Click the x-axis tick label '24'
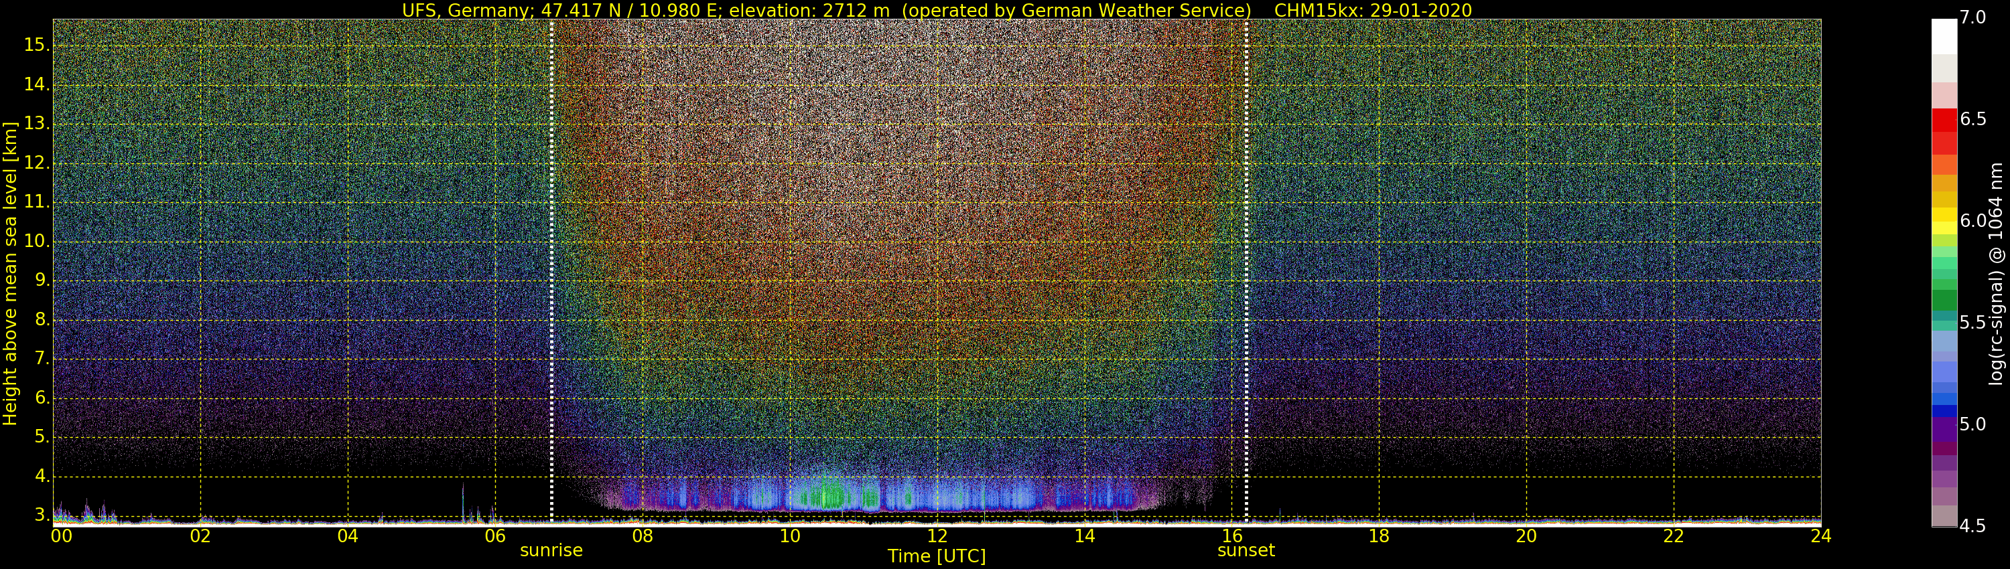The image size is (2010, 569). coord(1820,536)
